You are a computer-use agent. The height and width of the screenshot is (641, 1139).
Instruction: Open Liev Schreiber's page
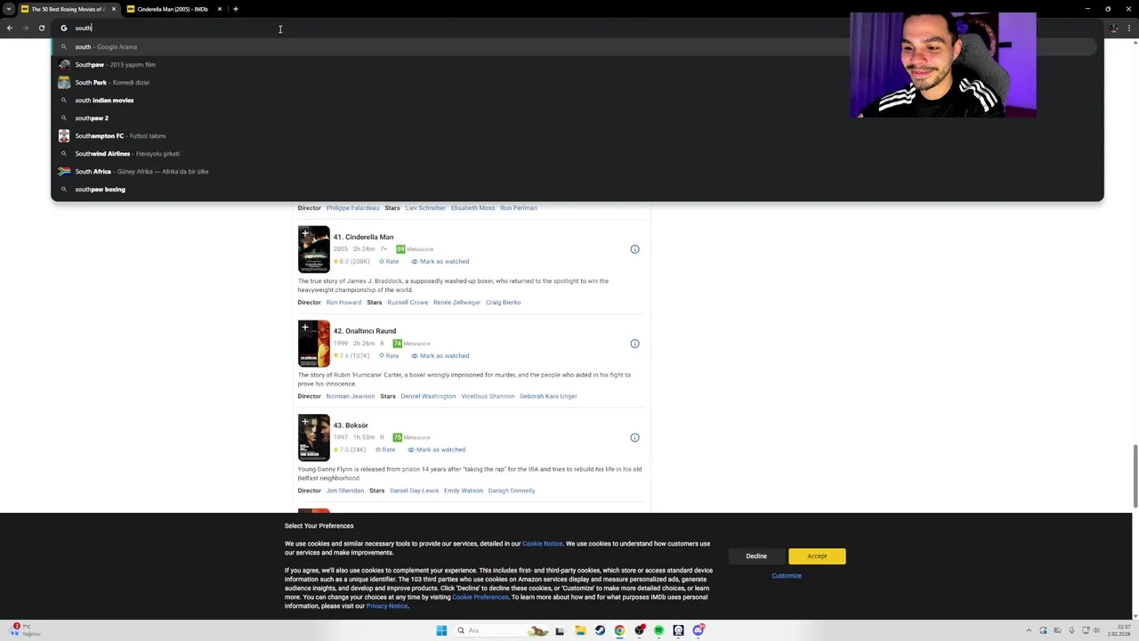tap(425, 208)
